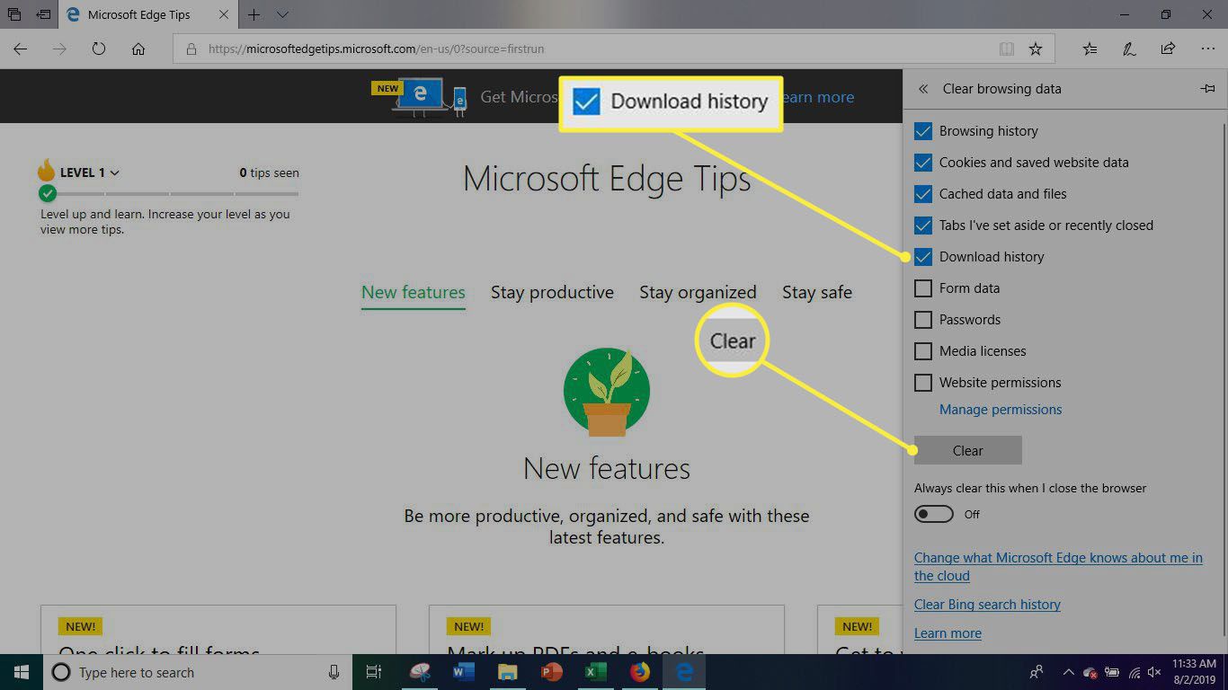Click the Task View taskbar icon
Screen dimensions: 1228x690
click(x=374, y=672)
